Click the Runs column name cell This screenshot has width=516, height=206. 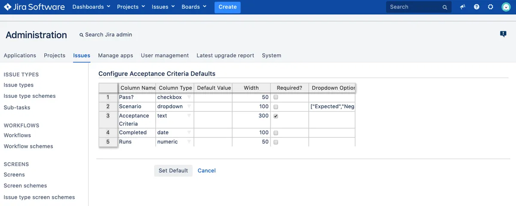(x=137, y=142)
